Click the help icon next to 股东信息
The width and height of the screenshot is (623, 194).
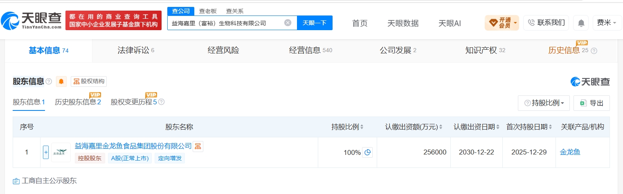49,82
